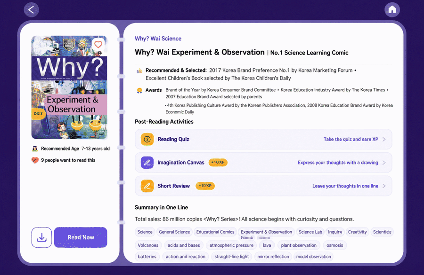Select the model observation tag
The height and width of the screenshot is (275, 424).
point(314,257)
